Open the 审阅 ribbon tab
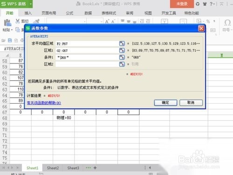Image resolution: width=233 pixels, height=175 pixels. point(130,13)
